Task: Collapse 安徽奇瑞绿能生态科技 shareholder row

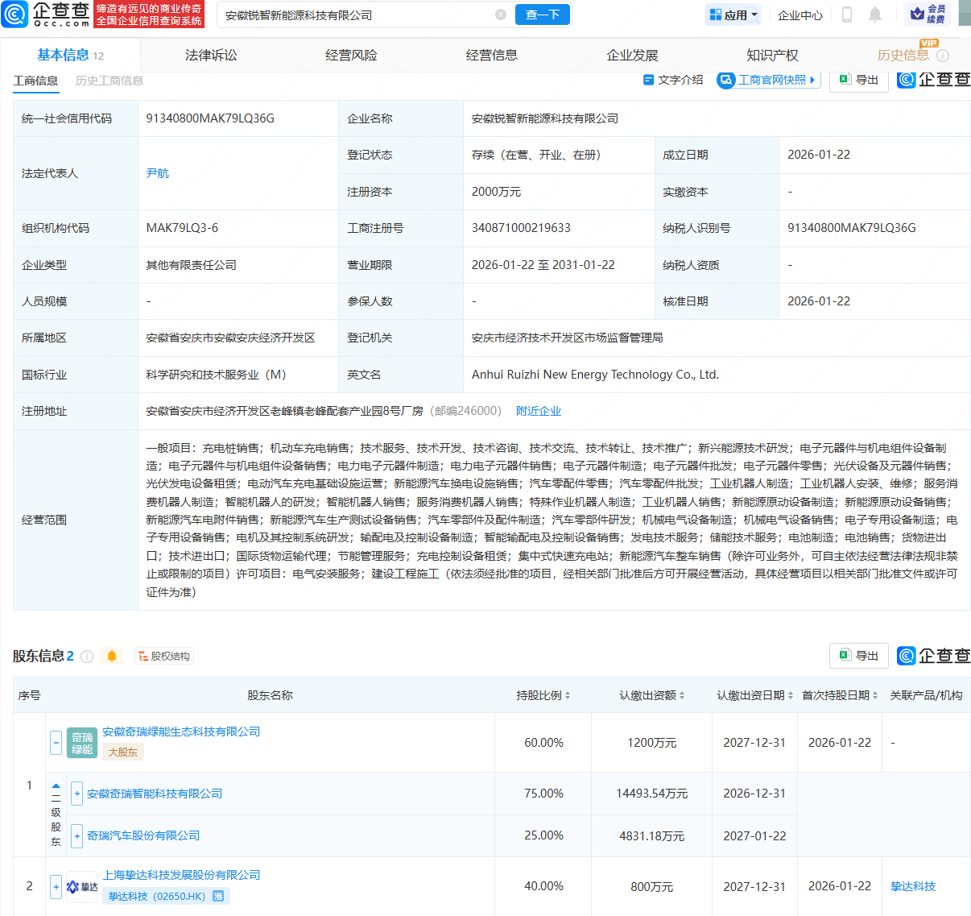Action: (x=56, y=742)
